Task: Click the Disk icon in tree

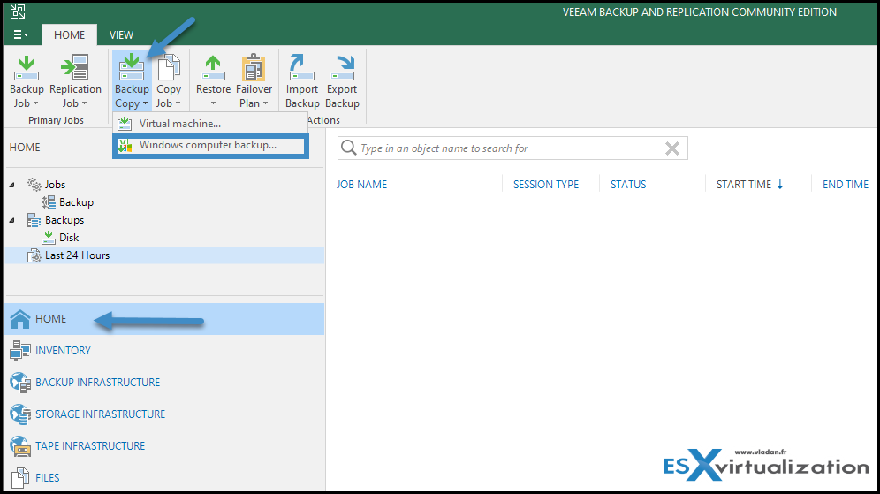Action: [49, 238]
